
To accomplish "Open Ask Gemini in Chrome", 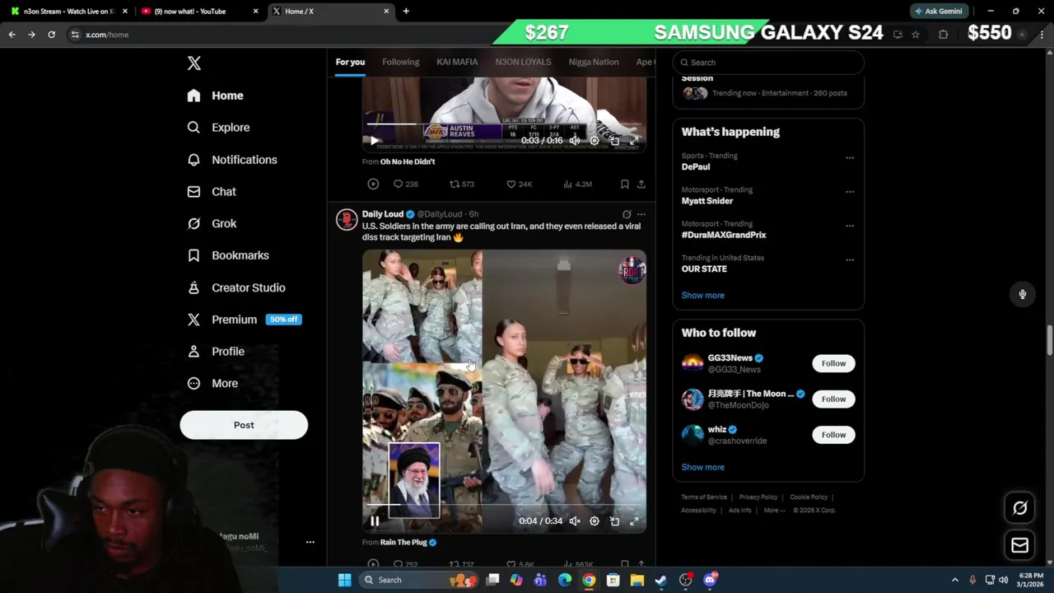I will pyautogui.click(x=939, y=12).
